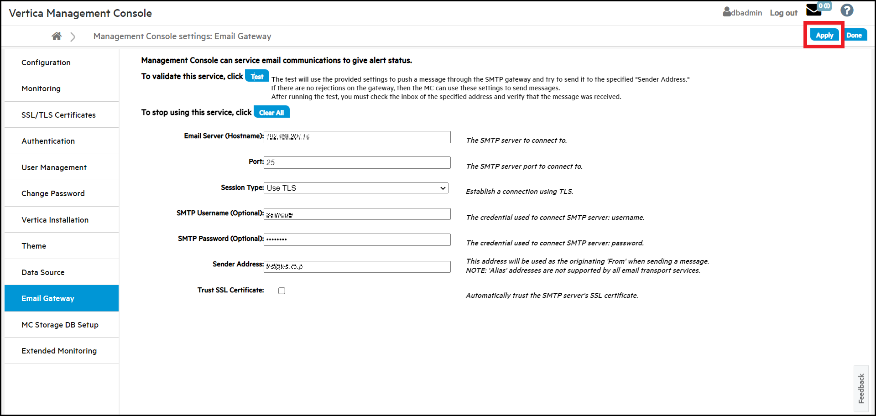Open the Feedback side tab
The width and height of the screenshot is (876, 416).
861,388
